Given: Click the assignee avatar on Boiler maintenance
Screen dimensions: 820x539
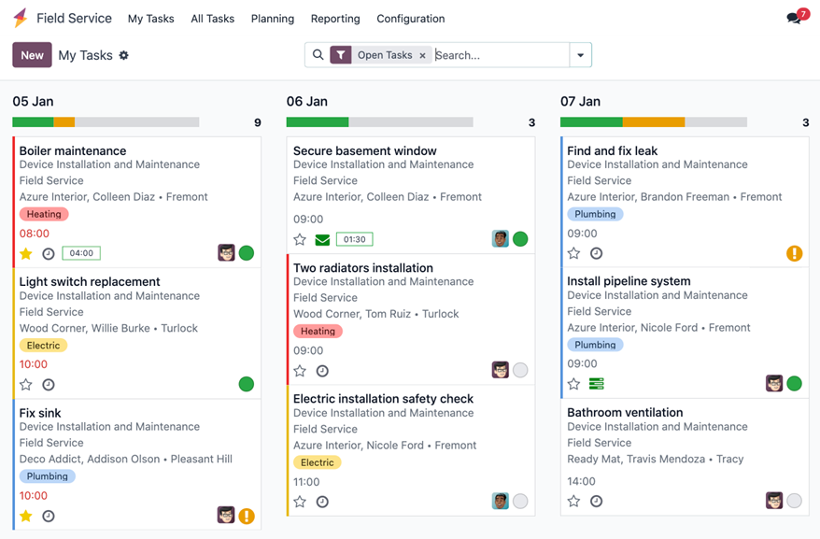Looking at the screenshot, I should 226,253.
